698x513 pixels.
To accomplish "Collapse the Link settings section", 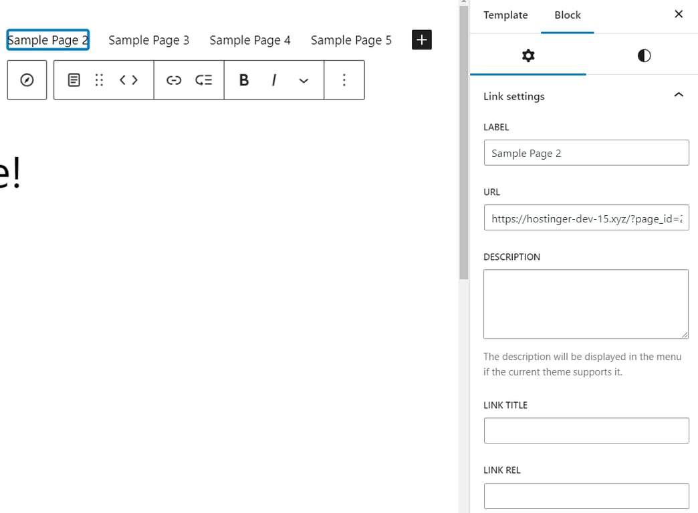I will 679,95.
